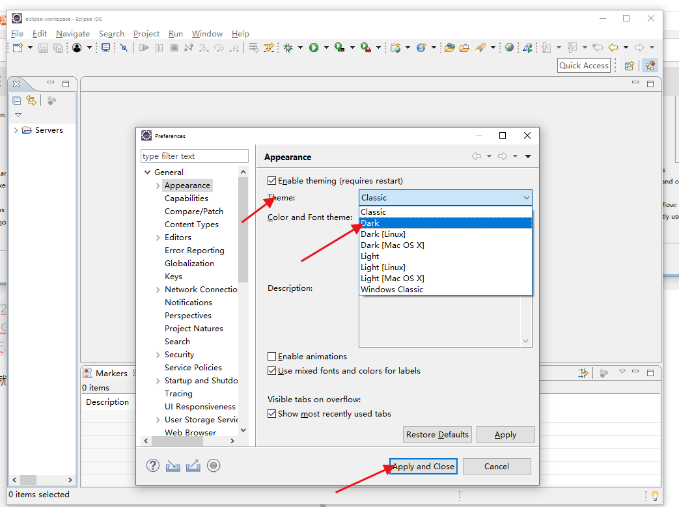Click the Debug bug icon in toolbar

(x=288, y=48)
